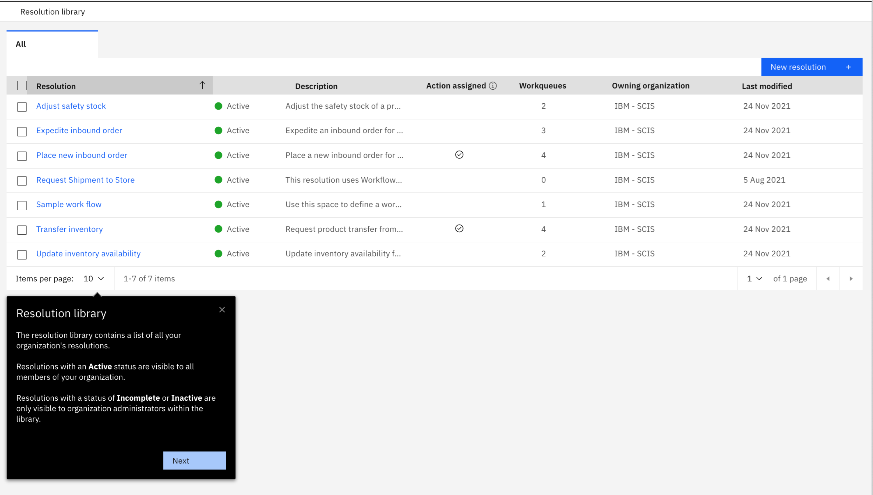
Task: Click action assigned checkmark for Place new inbound order
Action: click(459, 155)
